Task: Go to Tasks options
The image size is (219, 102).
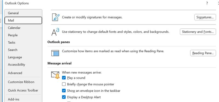Action: (23, 42)
